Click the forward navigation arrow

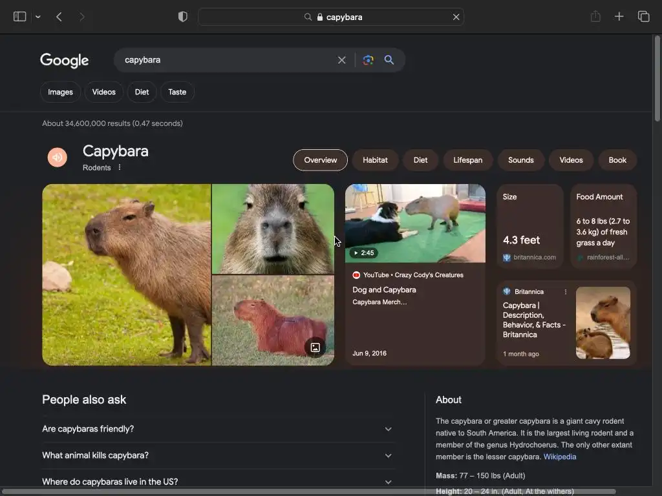click(x=82, y=17)
